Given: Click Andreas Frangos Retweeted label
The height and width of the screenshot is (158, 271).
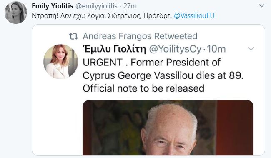Looking at the screenshot, I should click(140, 36).
